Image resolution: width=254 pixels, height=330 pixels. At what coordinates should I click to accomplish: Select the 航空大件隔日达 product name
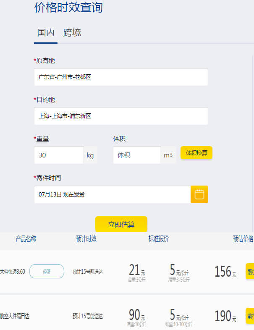pyautogui.click(x=15, y=316)
